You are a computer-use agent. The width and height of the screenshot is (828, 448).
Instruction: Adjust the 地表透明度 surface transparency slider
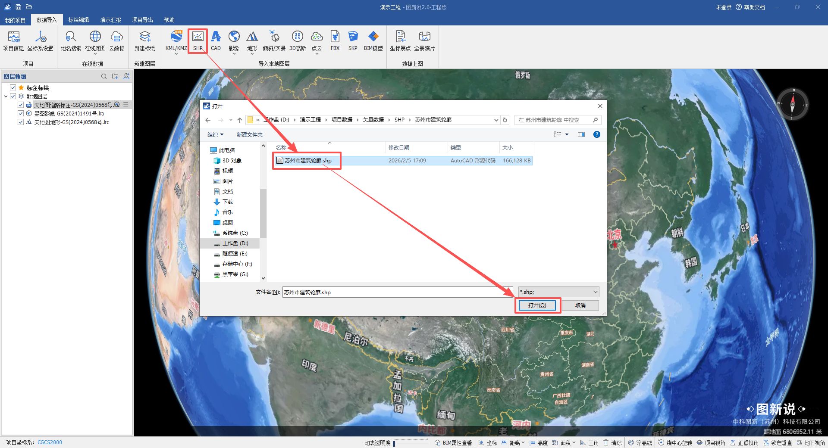[x=411, y=443]
